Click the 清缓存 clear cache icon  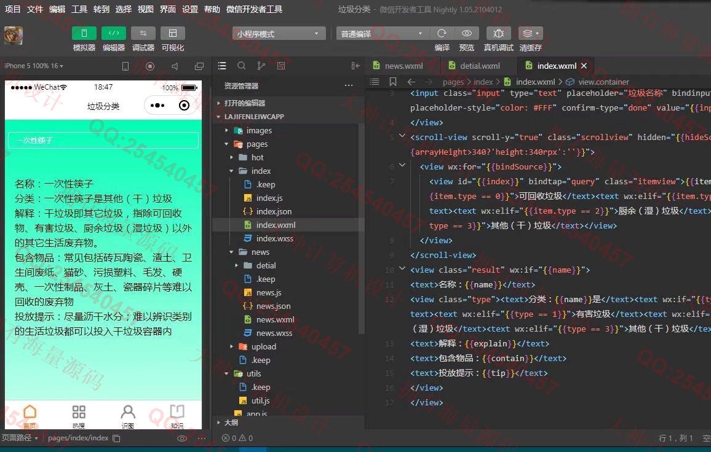(531, 34)
